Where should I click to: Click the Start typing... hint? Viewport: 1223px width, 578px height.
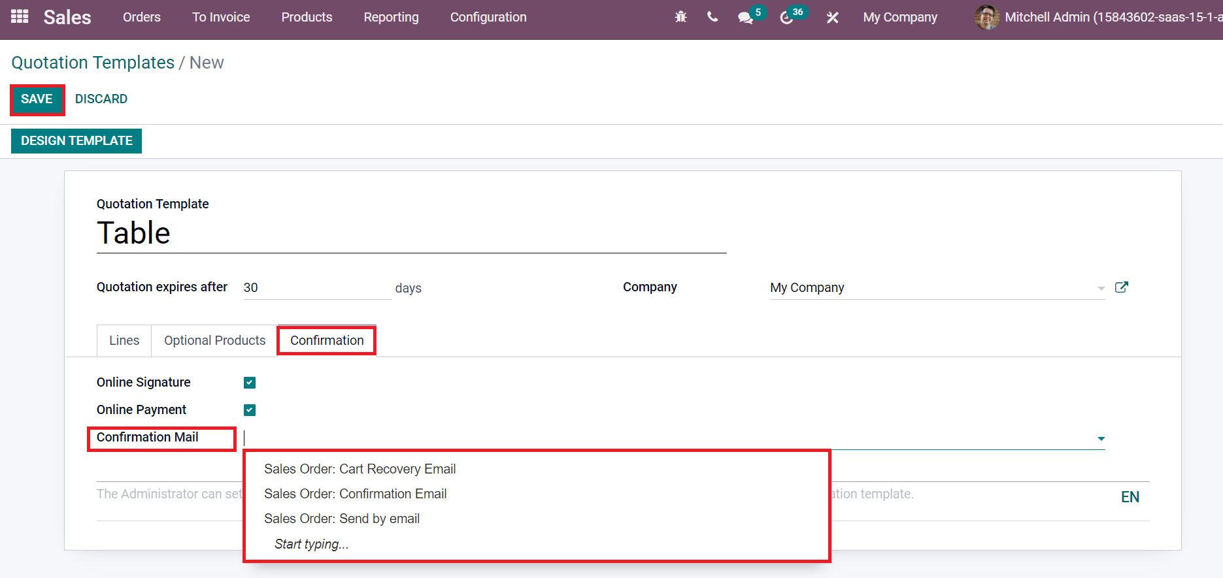[x=311, y=544]
